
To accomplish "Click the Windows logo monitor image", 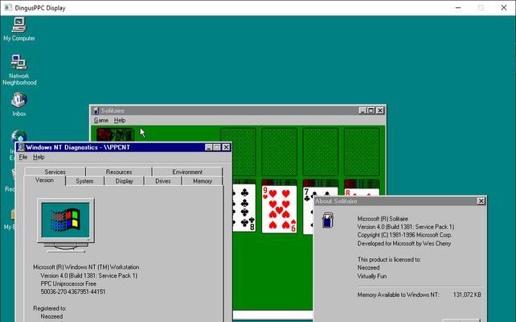I will pos(66,225).
